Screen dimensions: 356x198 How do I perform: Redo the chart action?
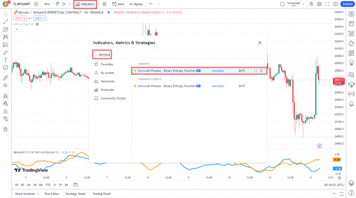[x=159, y=4]
